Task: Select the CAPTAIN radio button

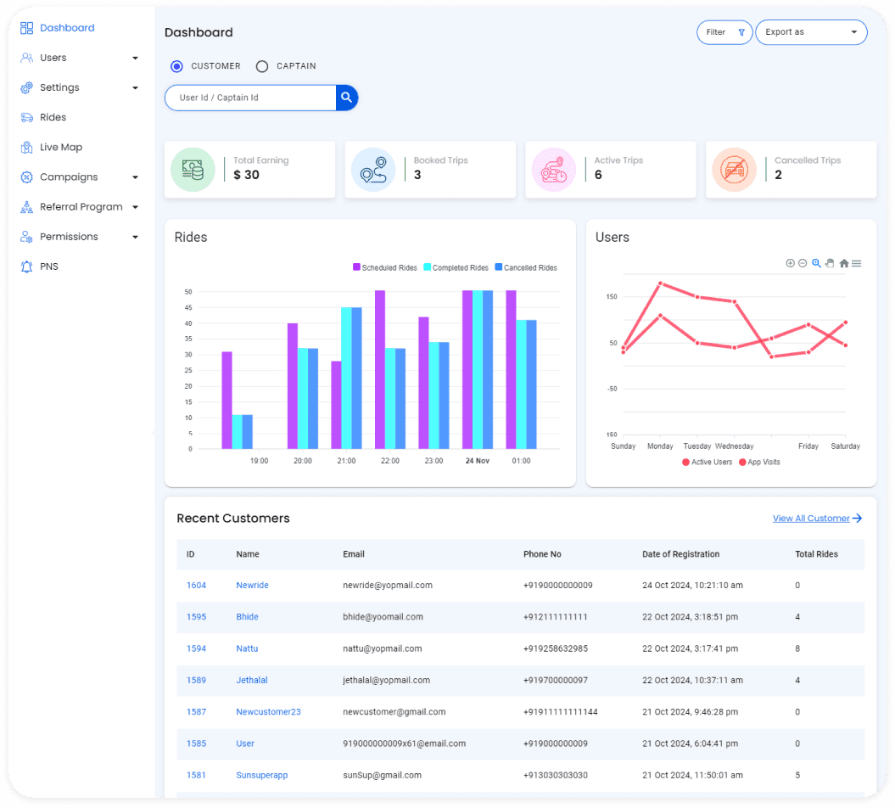Action: (x=262, y=66)
